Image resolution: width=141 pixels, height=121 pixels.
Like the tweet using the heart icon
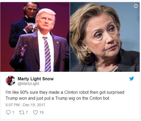click(36, 112)
